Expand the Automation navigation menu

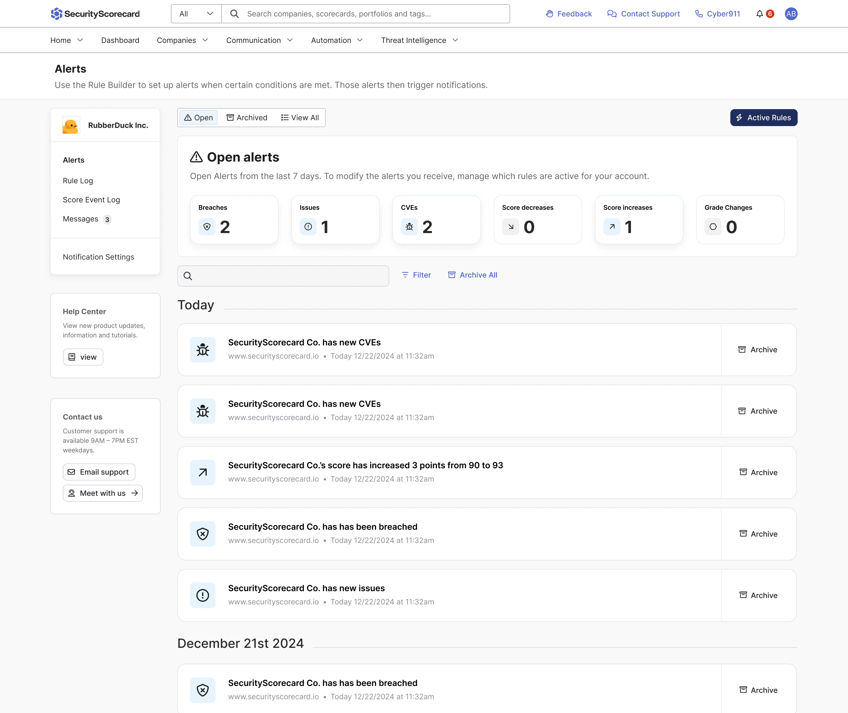pyautogui.click(x=337, y=40)
